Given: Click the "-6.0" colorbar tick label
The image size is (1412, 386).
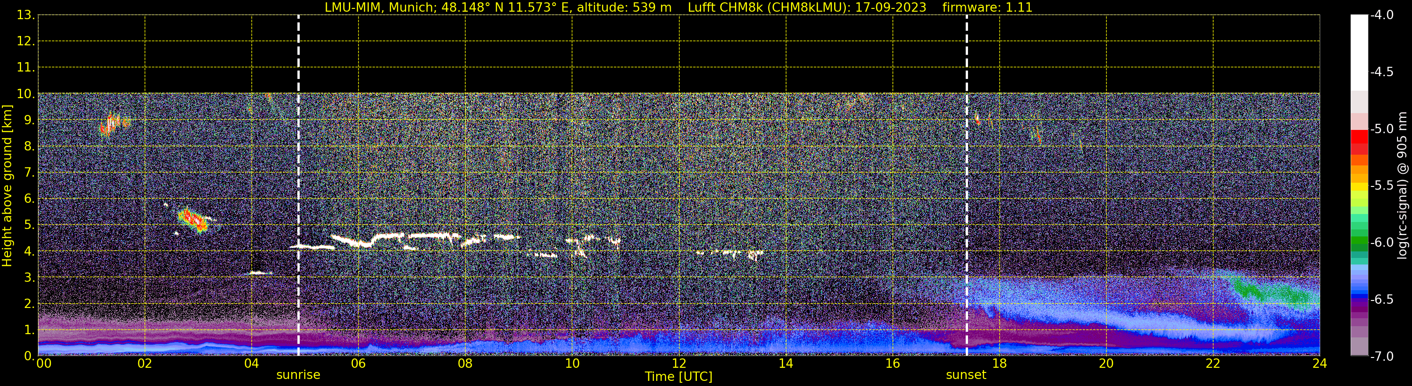Looking at the screenshot, I should pyautogui.click(x=1382, y=242).
